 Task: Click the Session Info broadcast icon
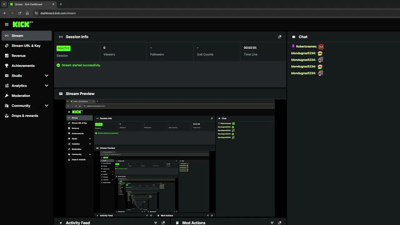[x=61, y=37]
